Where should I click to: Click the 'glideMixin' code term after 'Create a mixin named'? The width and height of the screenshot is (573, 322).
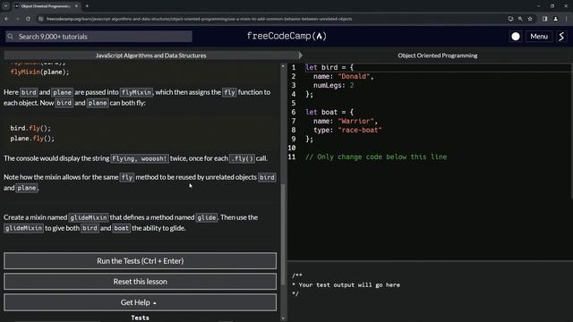(89, 217)
